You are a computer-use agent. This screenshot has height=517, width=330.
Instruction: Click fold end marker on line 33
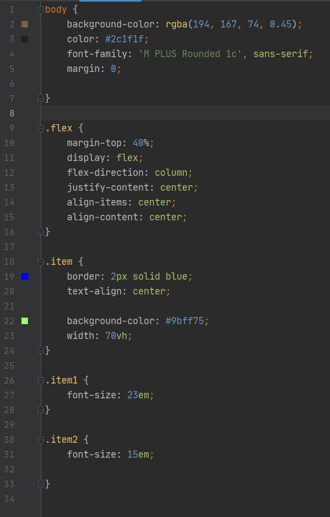pos(41,483)
